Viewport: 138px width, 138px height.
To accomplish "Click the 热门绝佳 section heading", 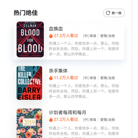I will [x=26, y=13].
